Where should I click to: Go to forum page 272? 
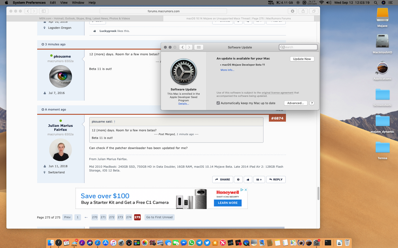click(112, 217)
